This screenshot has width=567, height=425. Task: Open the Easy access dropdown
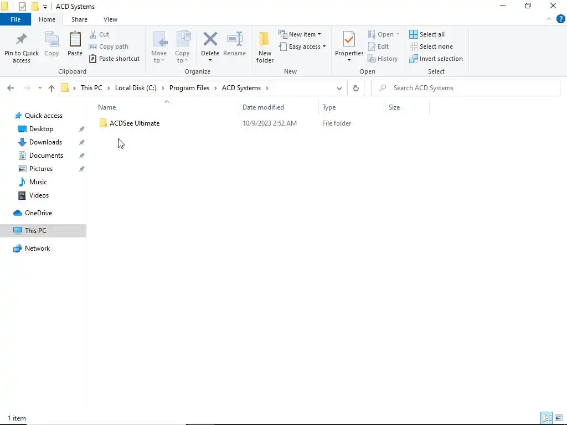pyautogui.click(x=302, y=46)
